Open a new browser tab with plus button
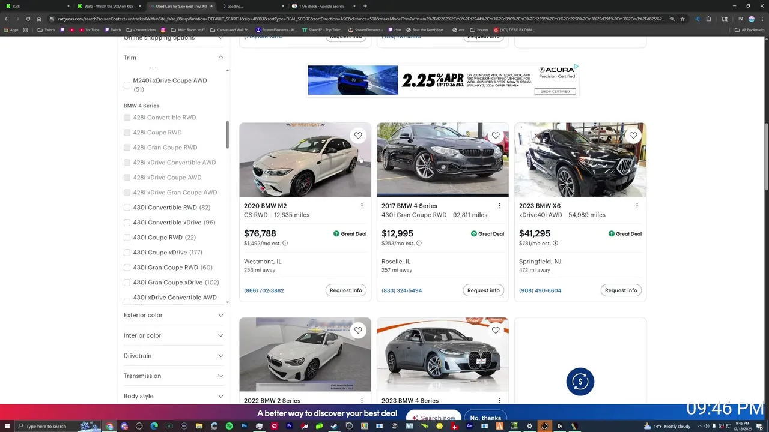Screen dimensions: 769x432 coord(365,6)
